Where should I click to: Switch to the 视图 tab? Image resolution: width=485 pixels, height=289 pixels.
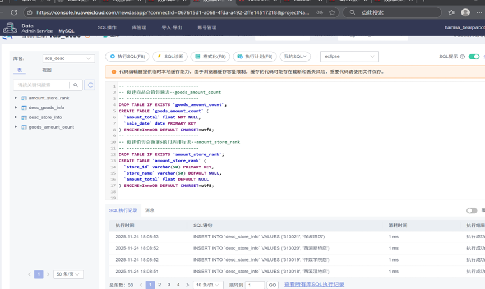click(47, 70)
